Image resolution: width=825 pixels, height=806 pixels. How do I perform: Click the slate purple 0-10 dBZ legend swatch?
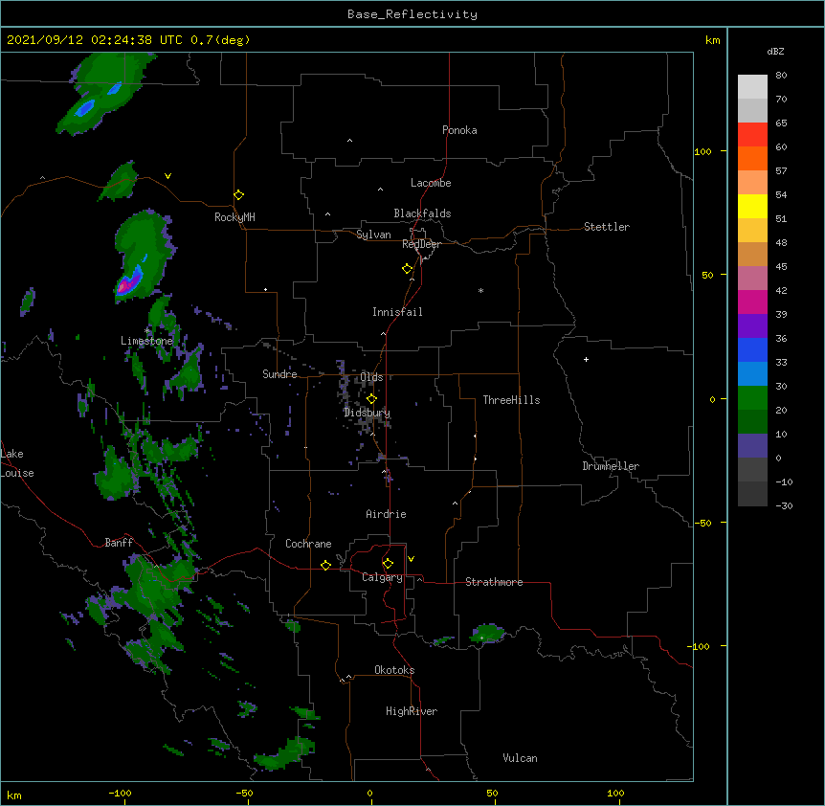pyautogui.click(x=752, y=446)
